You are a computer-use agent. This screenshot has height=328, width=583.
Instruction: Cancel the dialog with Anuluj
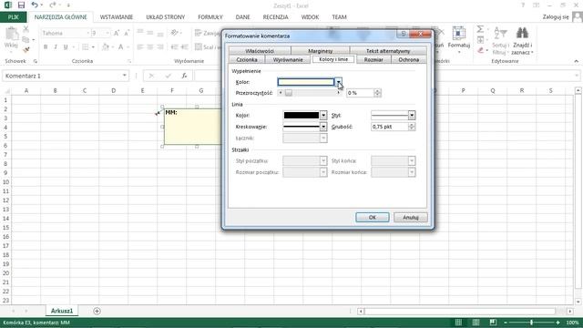(x=411, y=217)
